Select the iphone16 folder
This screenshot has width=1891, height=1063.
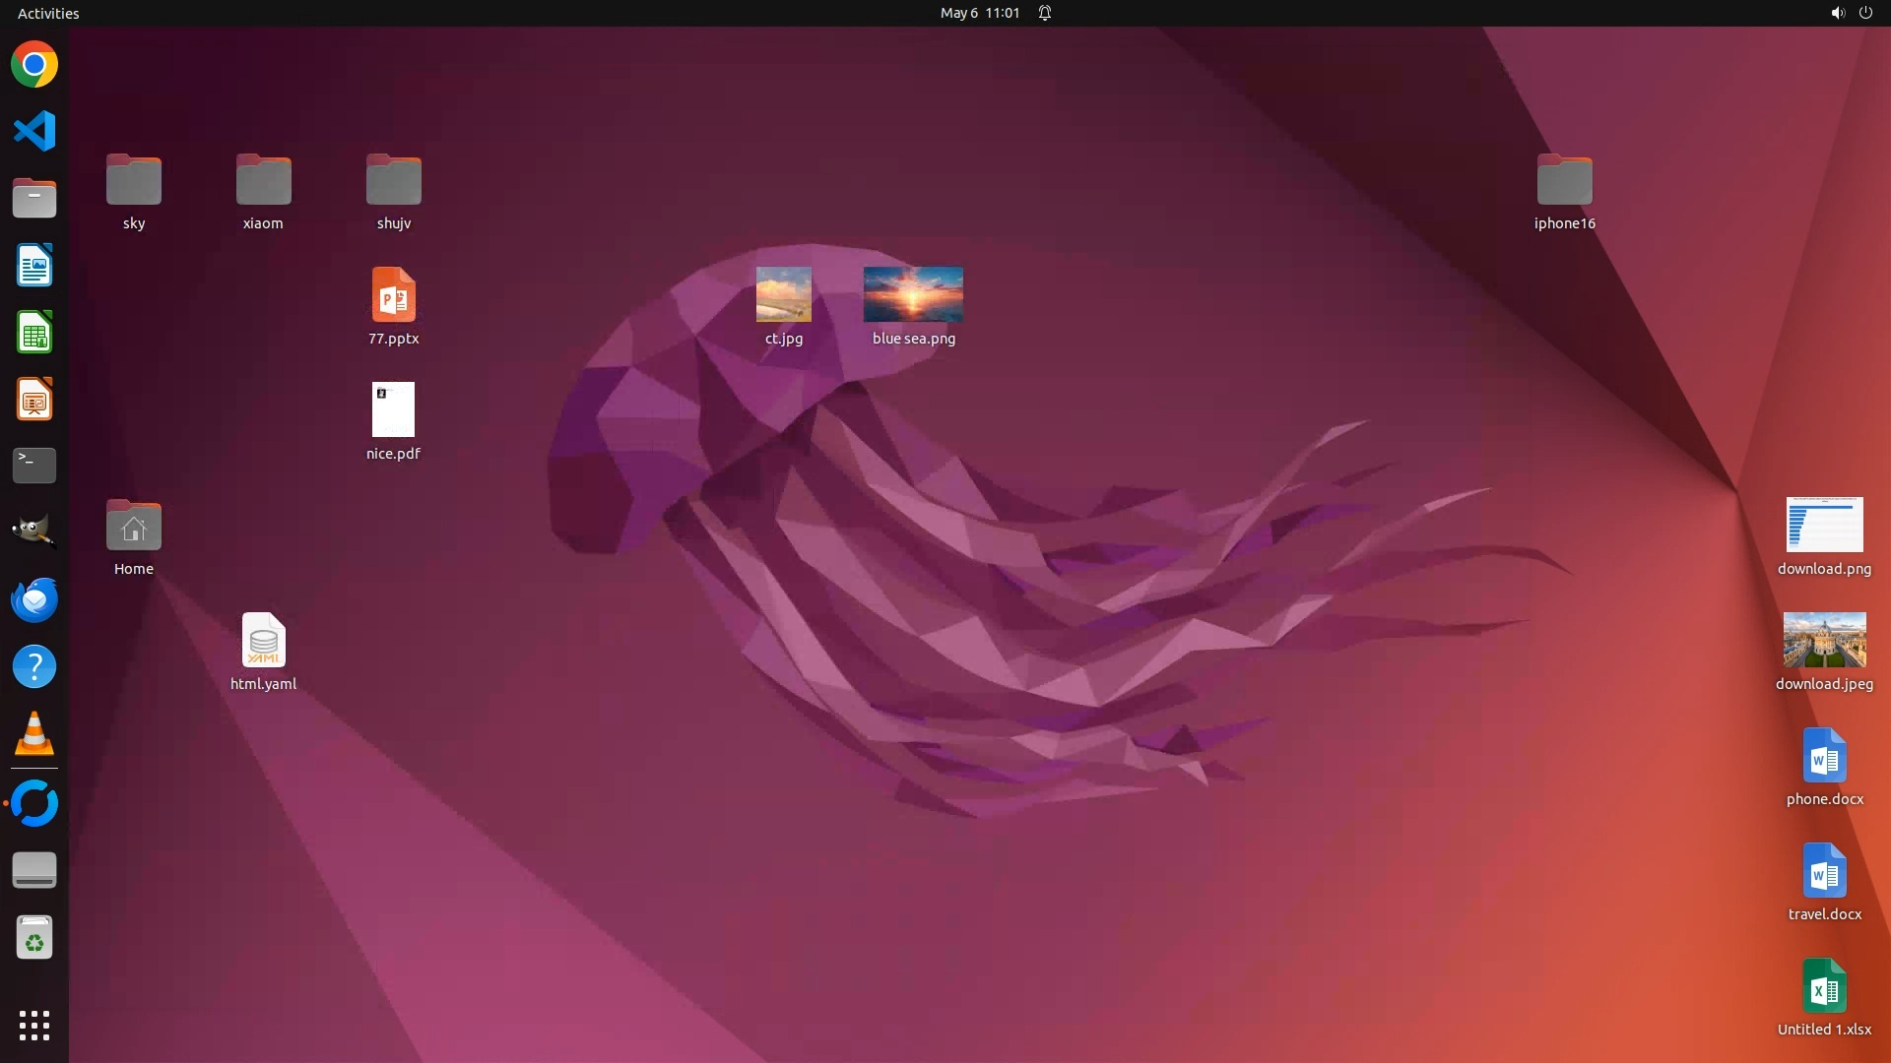tap(1564, 181)
